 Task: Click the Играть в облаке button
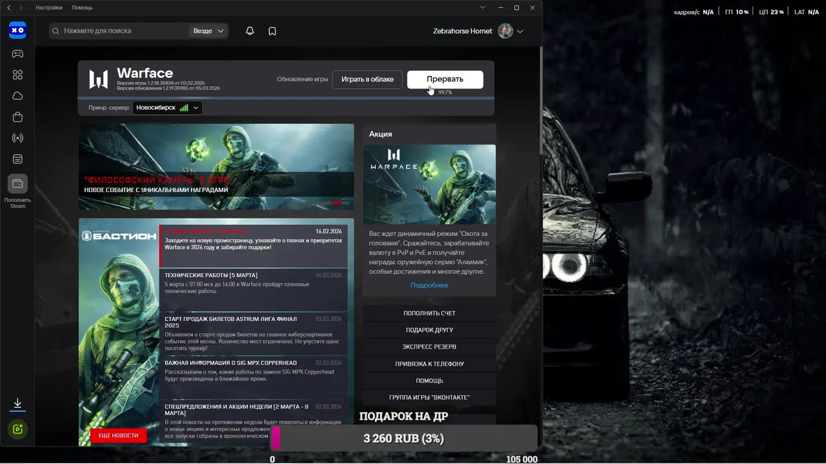click(x=367, y=79)
